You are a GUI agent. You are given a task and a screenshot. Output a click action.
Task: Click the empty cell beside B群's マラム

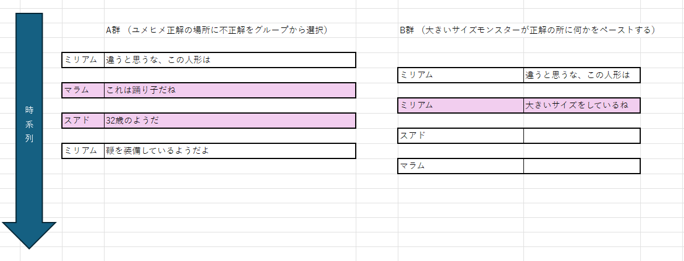pyautogui.click(x=581, y=166)
